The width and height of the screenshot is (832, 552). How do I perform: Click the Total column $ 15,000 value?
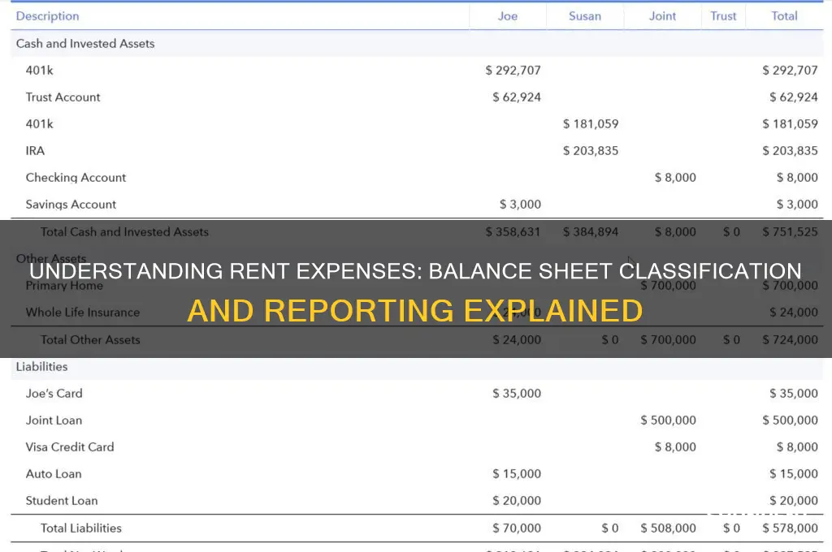[x=794, y=473]
